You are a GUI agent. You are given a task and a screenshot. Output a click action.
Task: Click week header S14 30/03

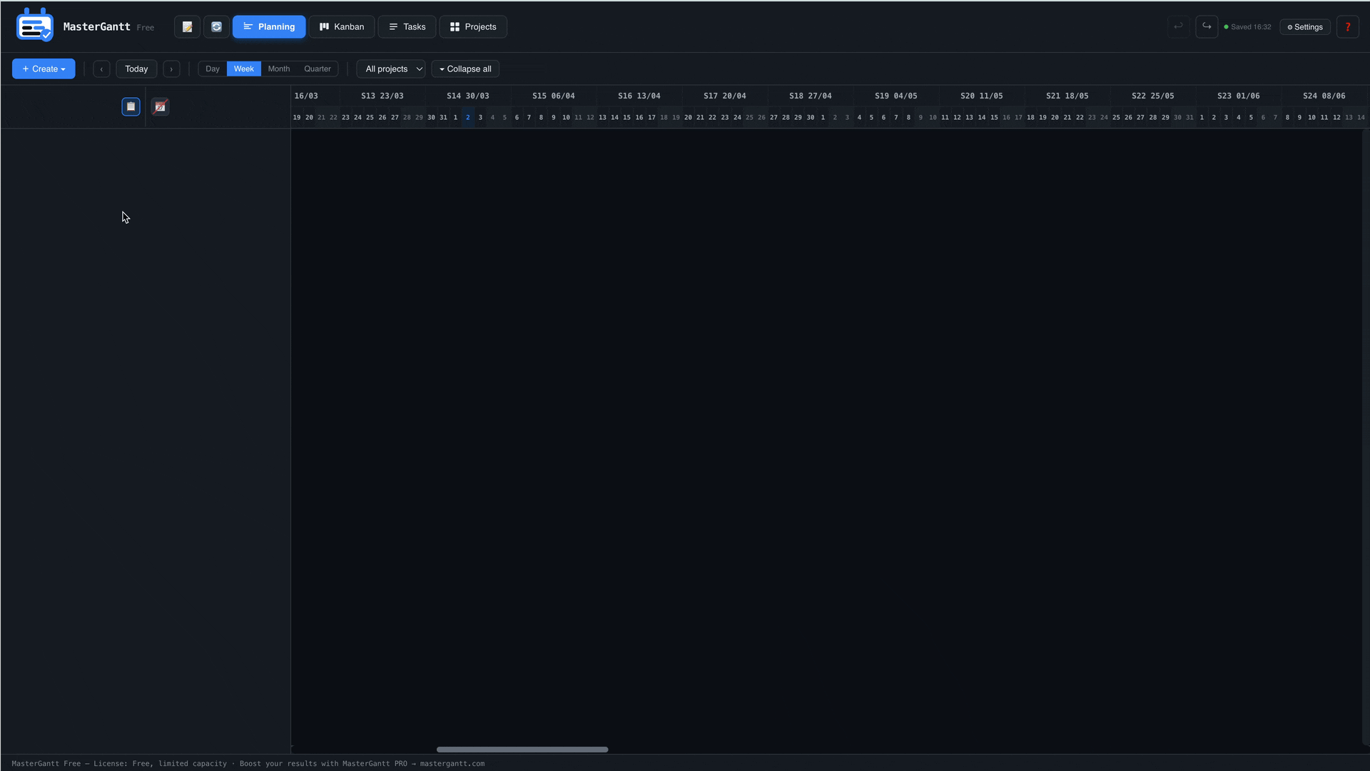468,96
